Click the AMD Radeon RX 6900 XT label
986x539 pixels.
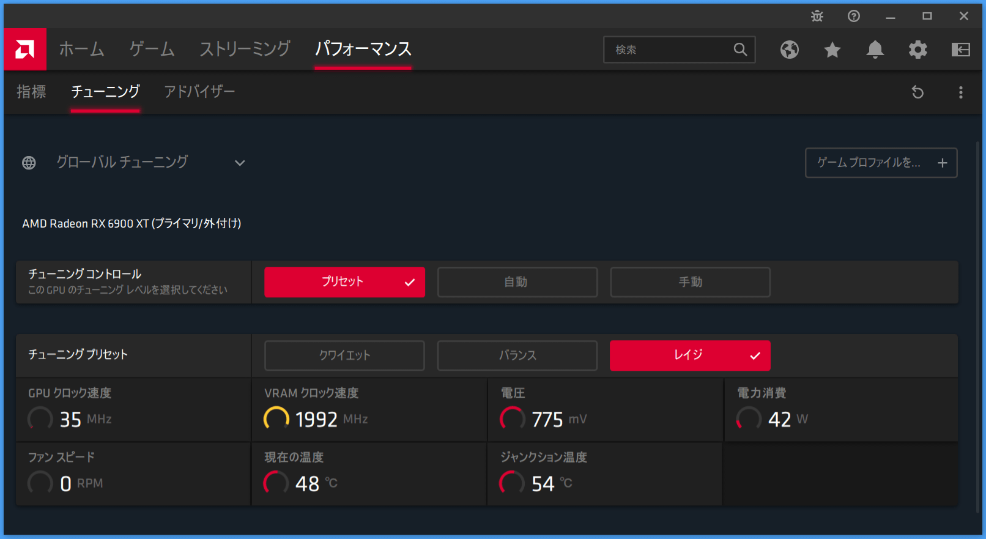(132, 223)
